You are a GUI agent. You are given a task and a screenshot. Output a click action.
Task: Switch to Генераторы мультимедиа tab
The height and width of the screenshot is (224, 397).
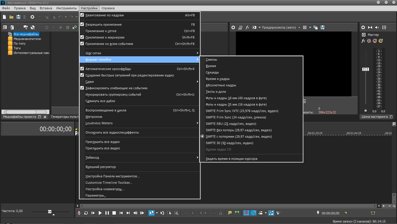point(64,117)
